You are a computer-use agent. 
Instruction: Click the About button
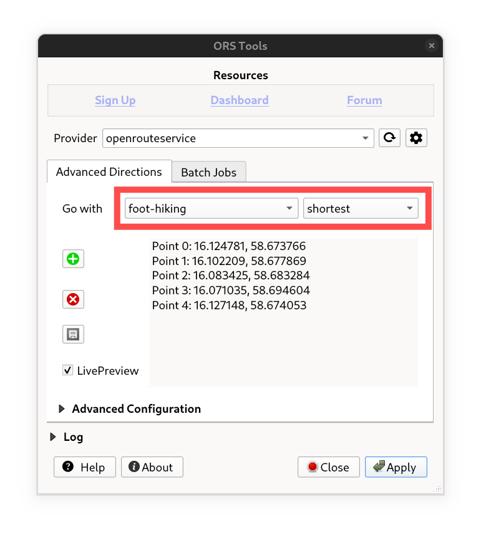click(152, 467)
